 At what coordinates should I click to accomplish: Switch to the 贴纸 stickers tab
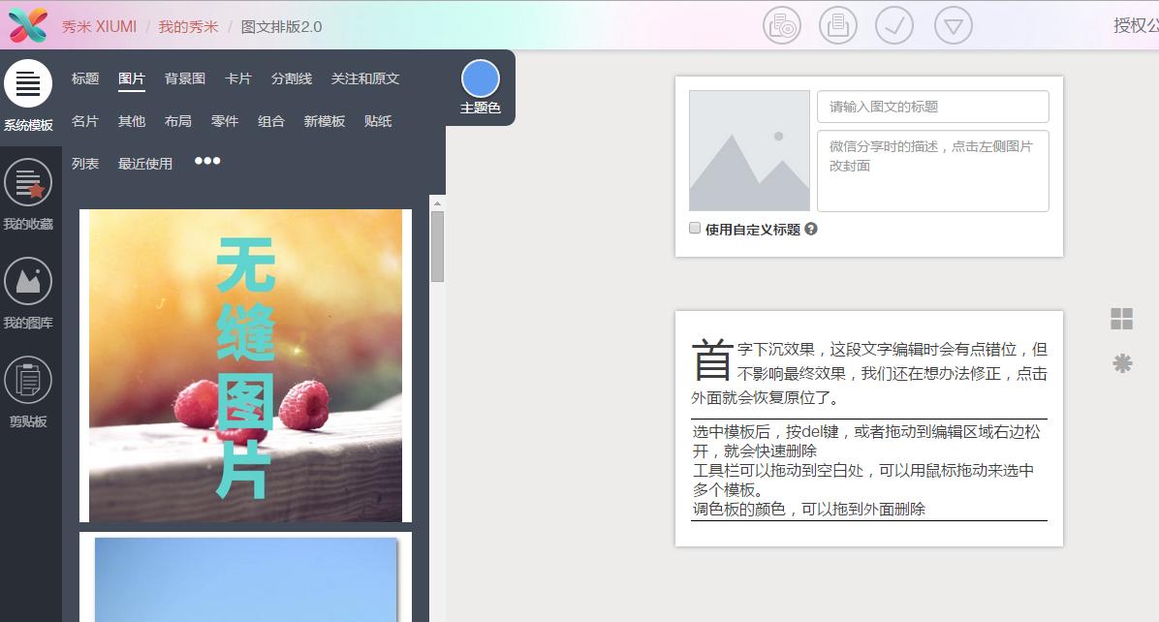378,121
